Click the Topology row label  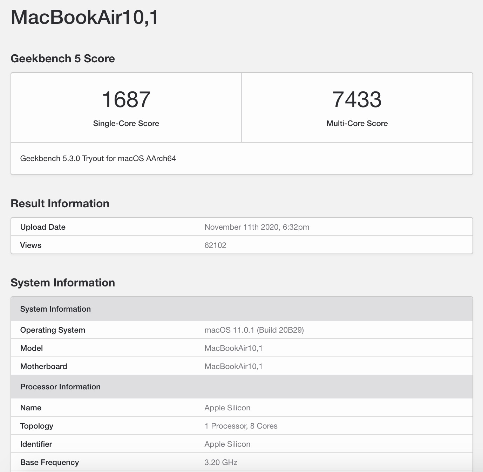pyautogui.click(x=37, y=426)
